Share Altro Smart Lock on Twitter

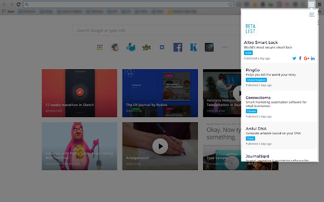coord(294,59)
